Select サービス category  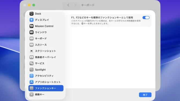(46, 63)
